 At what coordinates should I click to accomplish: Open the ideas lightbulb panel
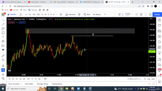159,53
